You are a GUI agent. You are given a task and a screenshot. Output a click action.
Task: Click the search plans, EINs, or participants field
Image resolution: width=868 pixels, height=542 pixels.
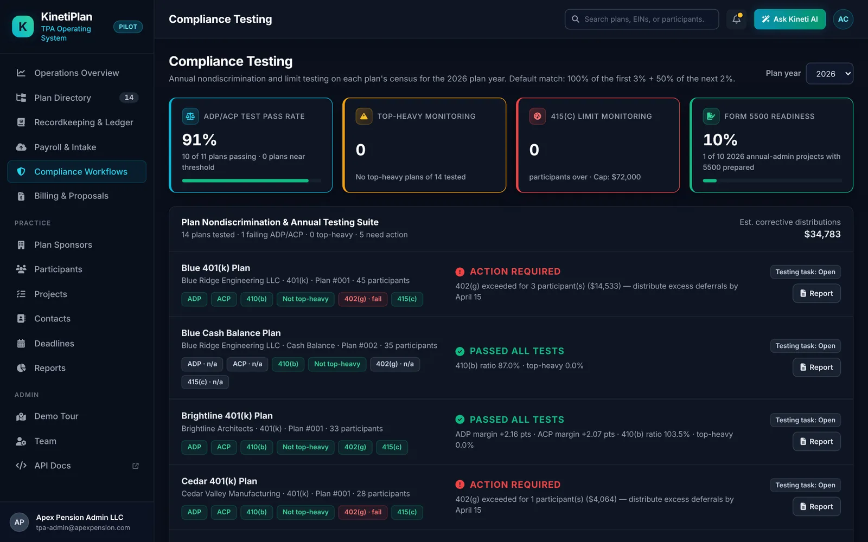point(642,19)
